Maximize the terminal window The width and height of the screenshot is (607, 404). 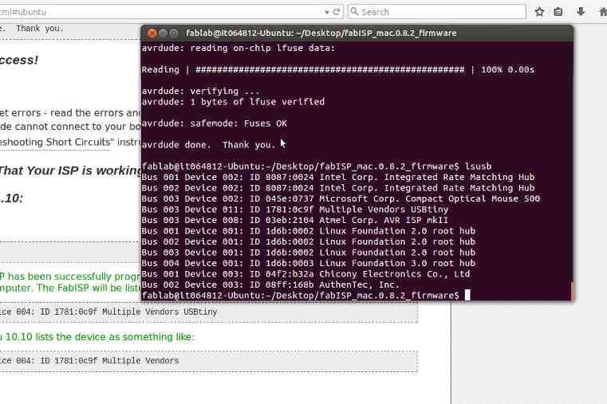174,33
